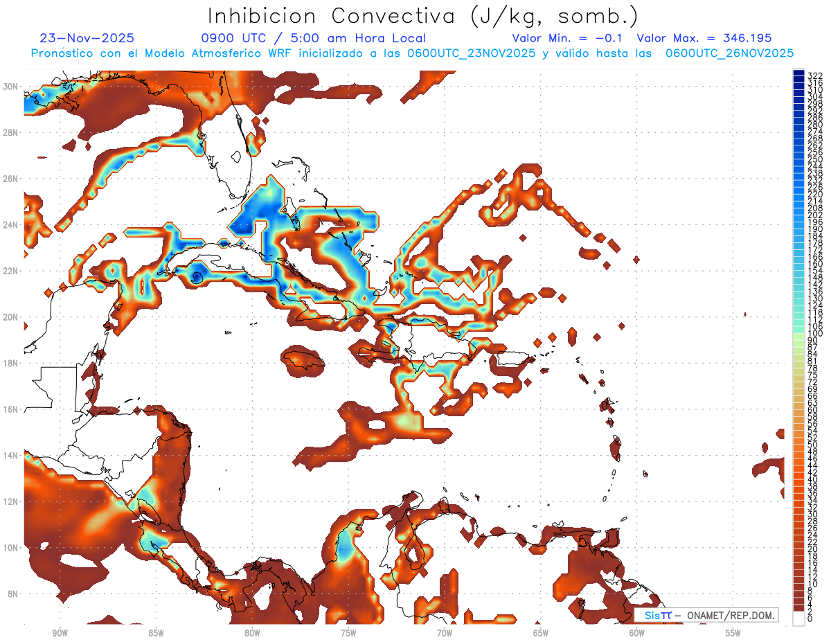Viewport: 831px width, 642px height.
Task: Click the '8N' latitude label
Action: [x=13, y=594]
